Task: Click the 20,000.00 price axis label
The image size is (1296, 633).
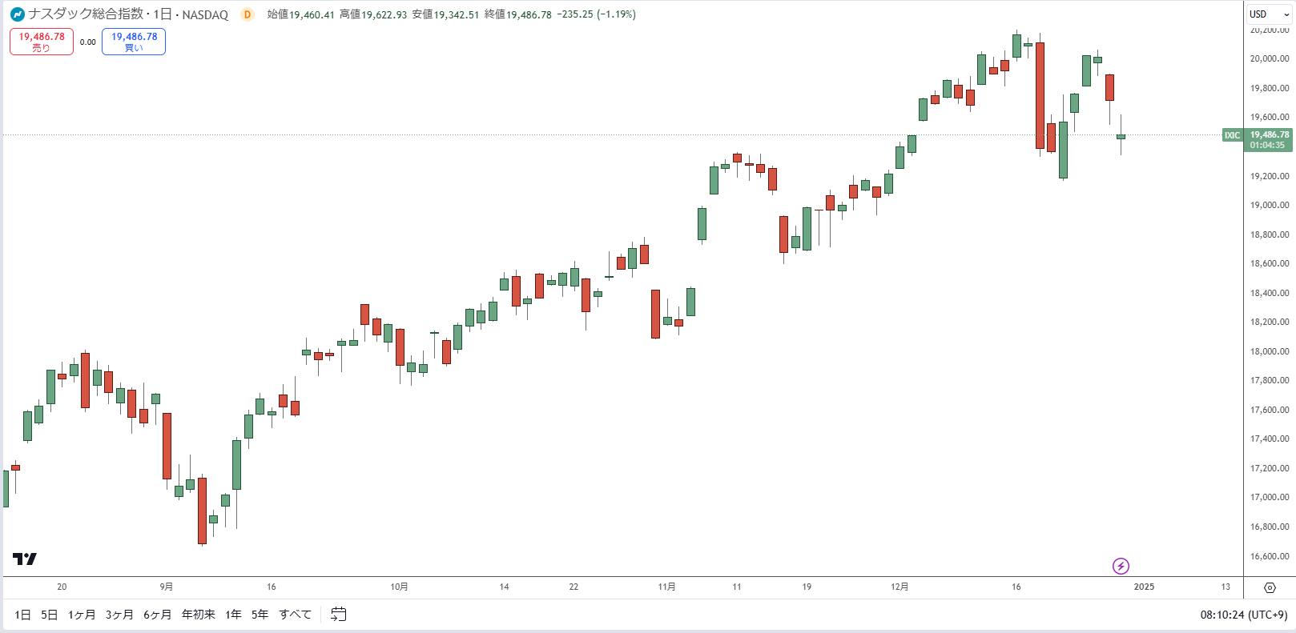Action: click(1270, 58)
